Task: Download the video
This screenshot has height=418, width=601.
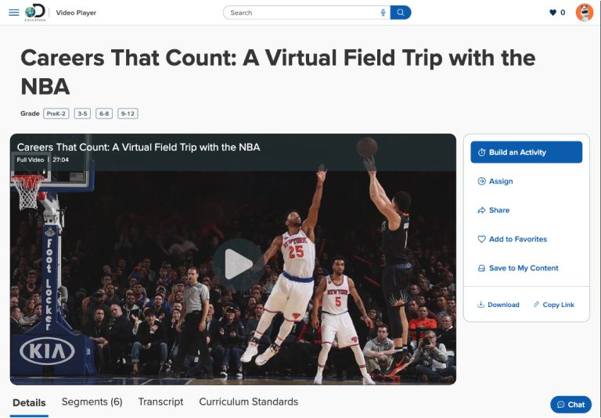Action: pyautogui.click(x=498, y=305)
